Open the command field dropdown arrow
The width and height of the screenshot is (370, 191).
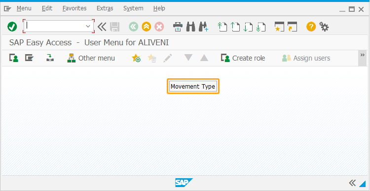tap(88, 26)
